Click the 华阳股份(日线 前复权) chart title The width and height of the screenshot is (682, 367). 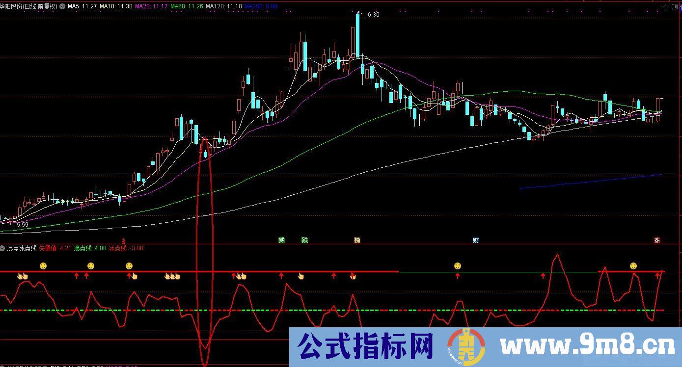click(29, 6)
